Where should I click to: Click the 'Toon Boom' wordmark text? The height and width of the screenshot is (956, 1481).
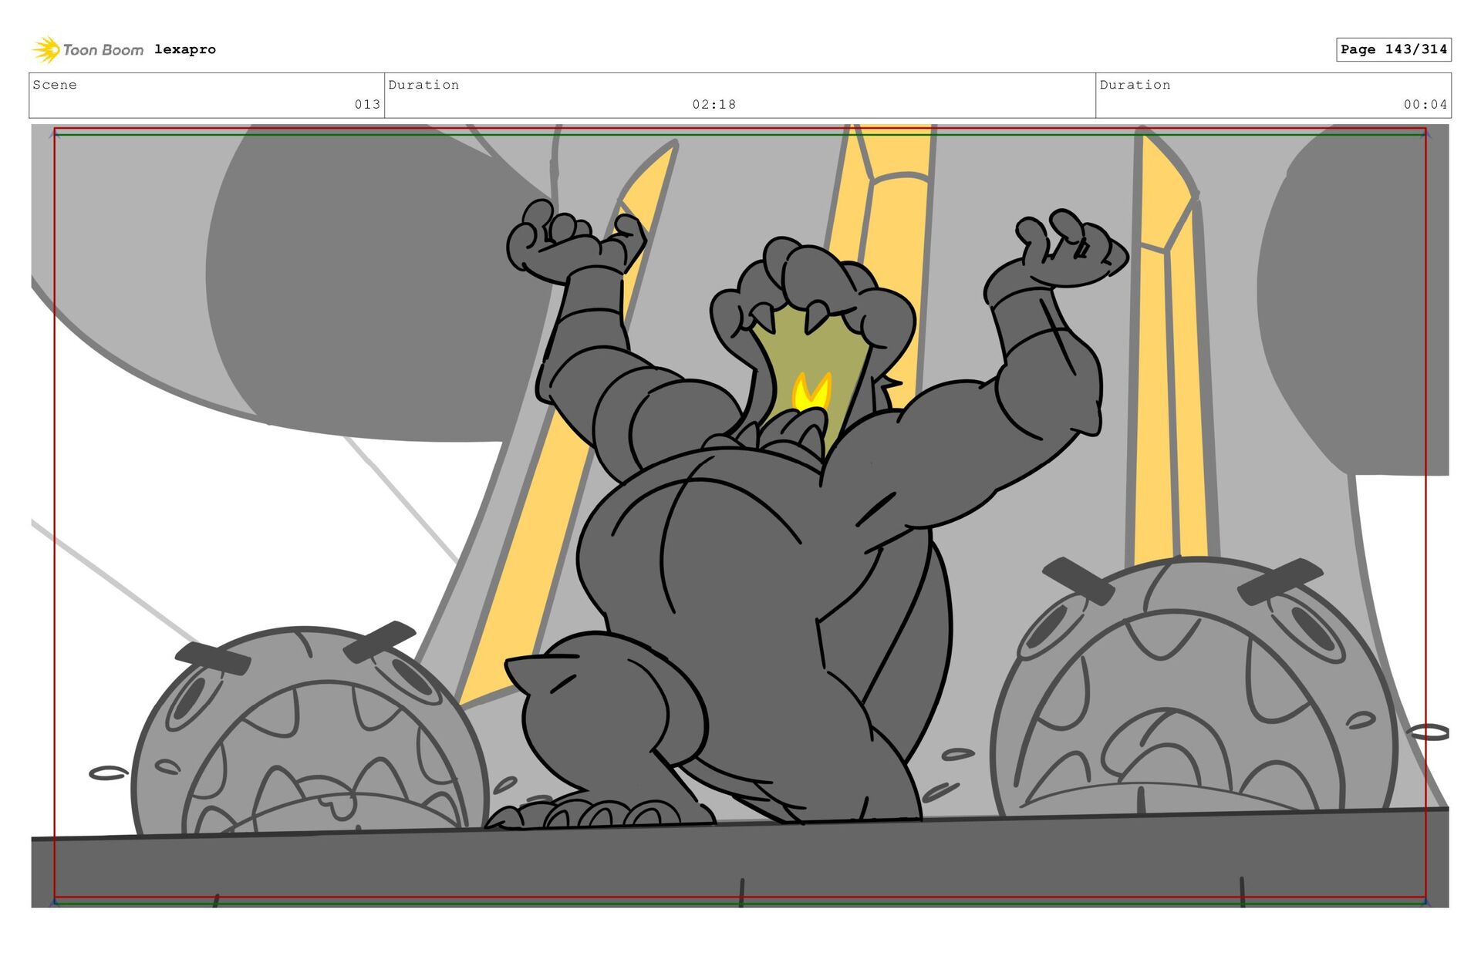click(103, 50)
